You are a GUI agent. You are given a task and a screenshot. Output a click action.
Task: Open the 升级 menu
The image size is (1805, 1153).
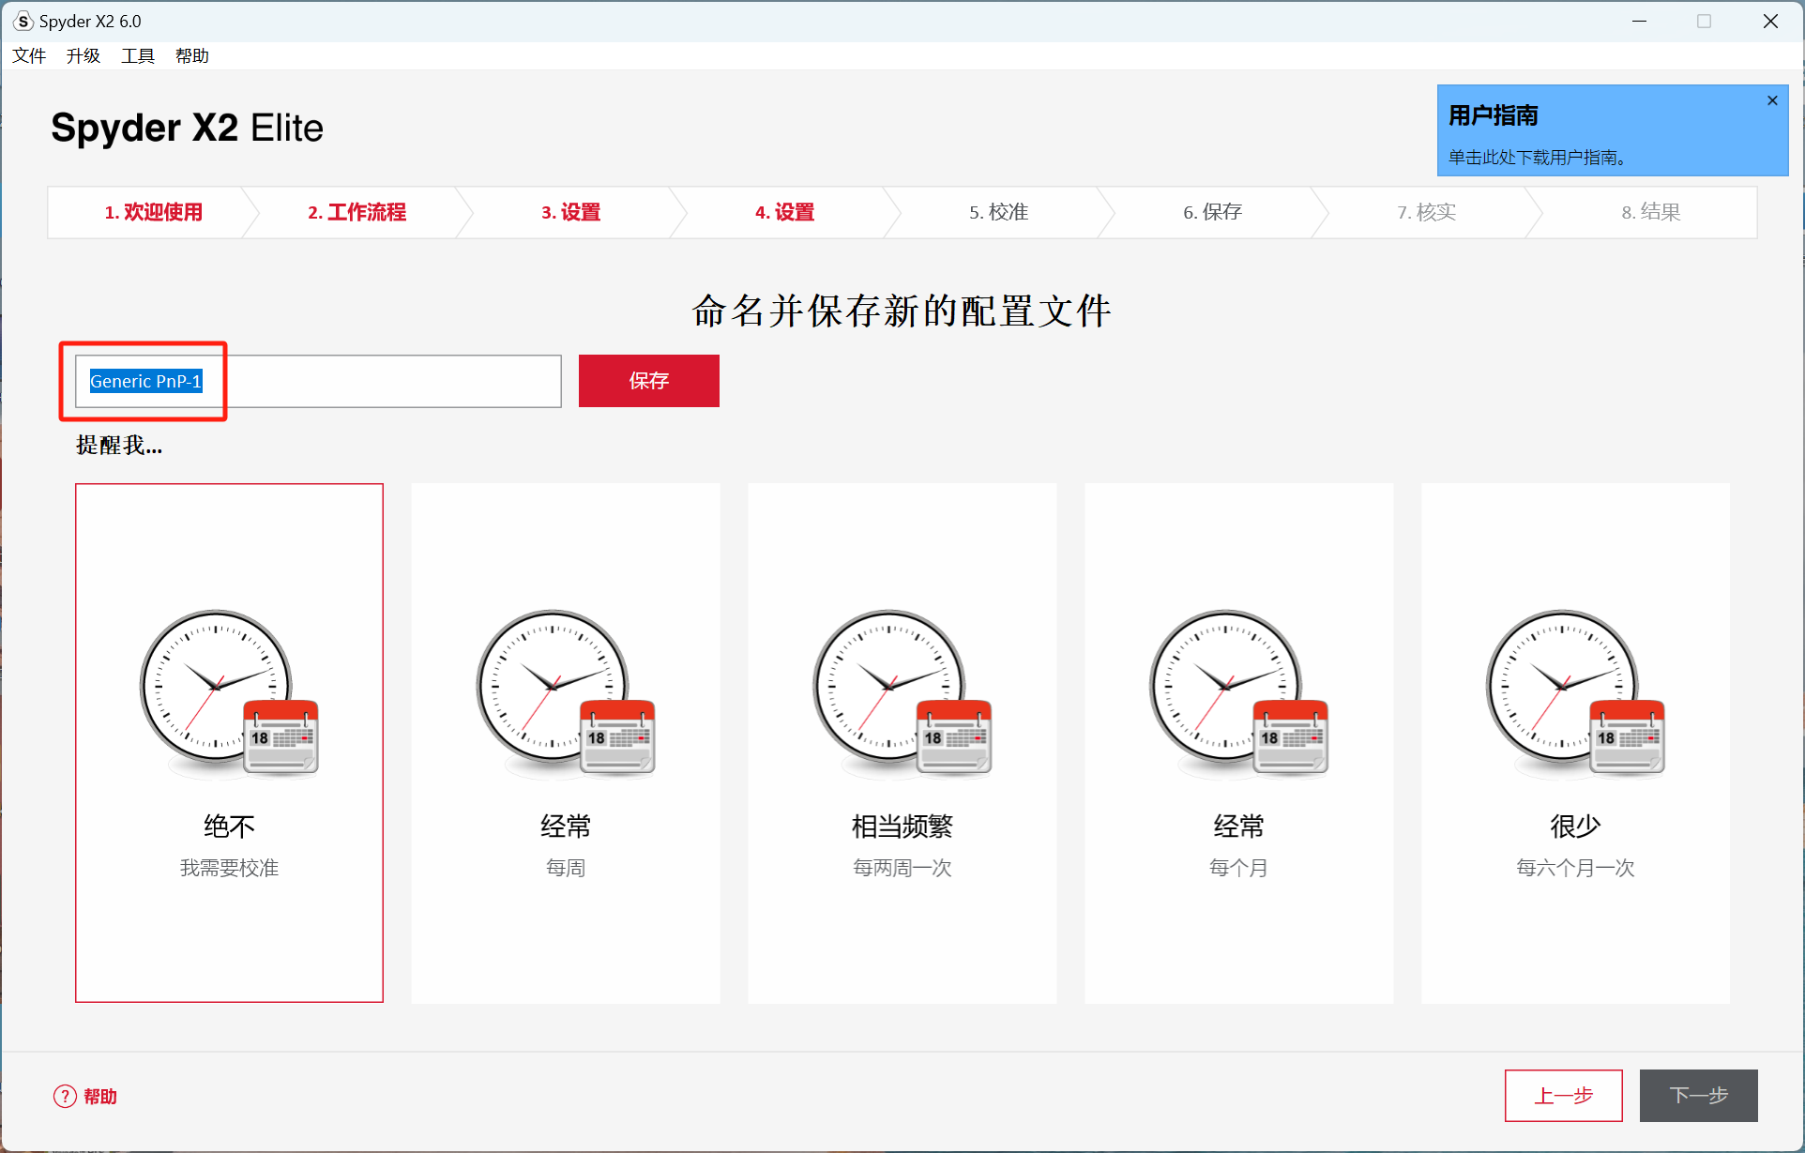point(83,55)
